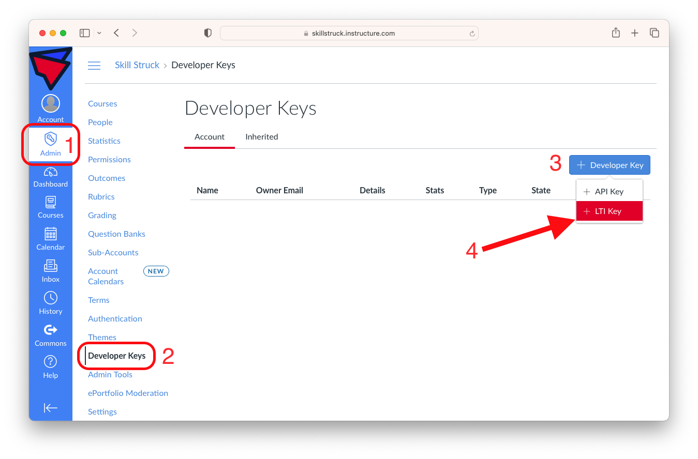Expand the Safari sidebar chevron dropdown
The height and width of the screenshot is (459, 698).
click(98, 33)
